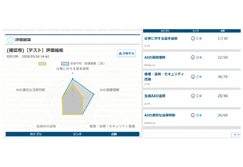Toggle the yellow legend swatch in chart

tap(42, 63)
